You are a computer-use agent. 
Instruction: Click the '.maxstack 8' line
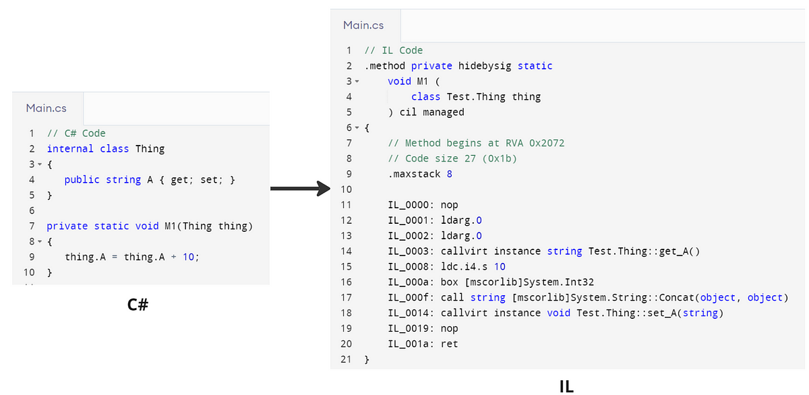420,175
